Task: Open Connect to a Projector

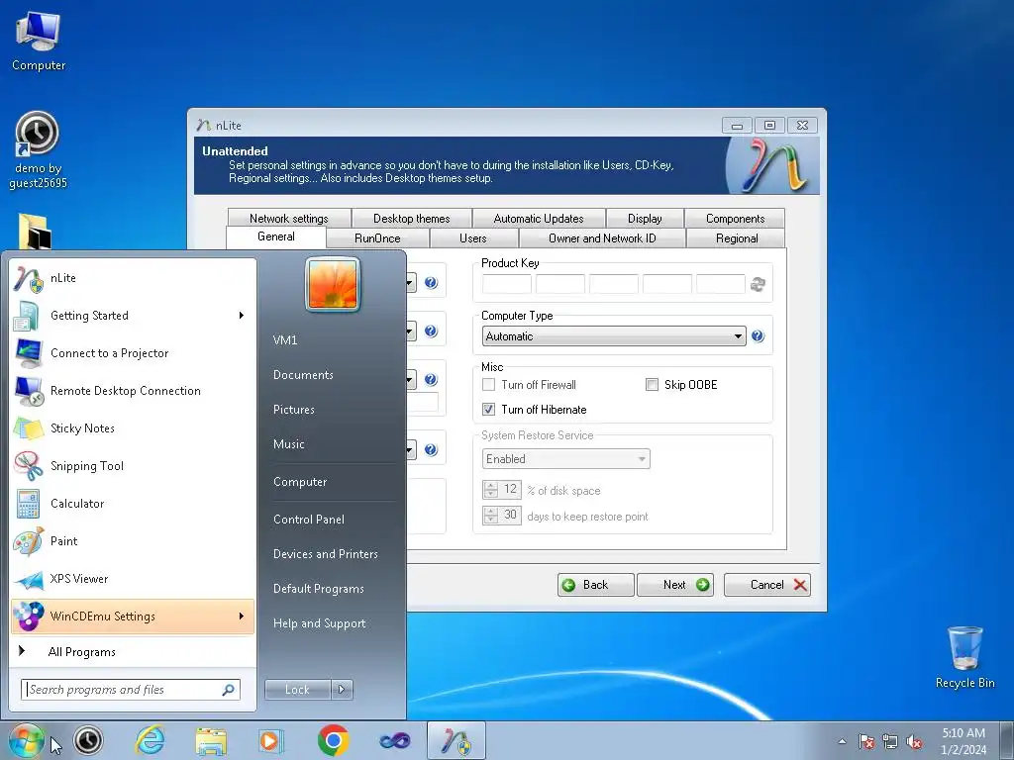Action: point(133,353)
